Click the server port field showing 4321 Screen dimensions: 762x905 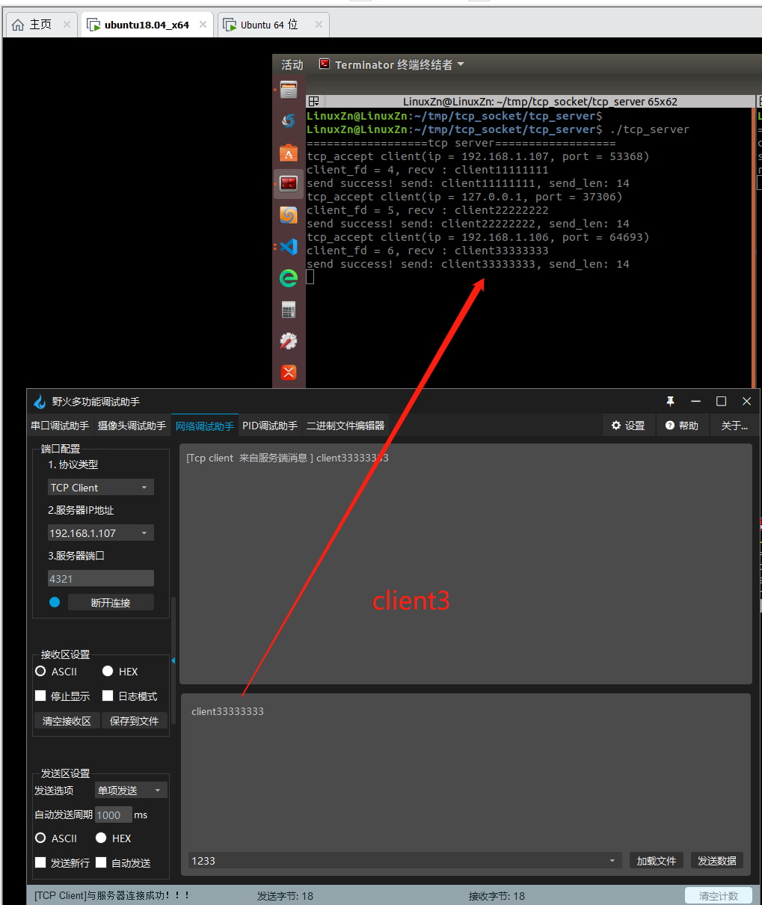101,579
